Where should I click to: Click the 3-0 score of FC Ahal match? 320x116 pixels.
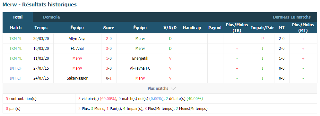point(109,49)
